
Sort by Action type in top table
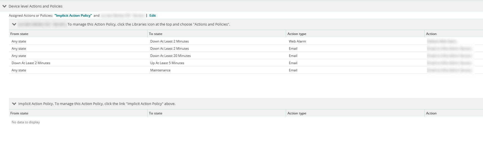tap(297, 34)
